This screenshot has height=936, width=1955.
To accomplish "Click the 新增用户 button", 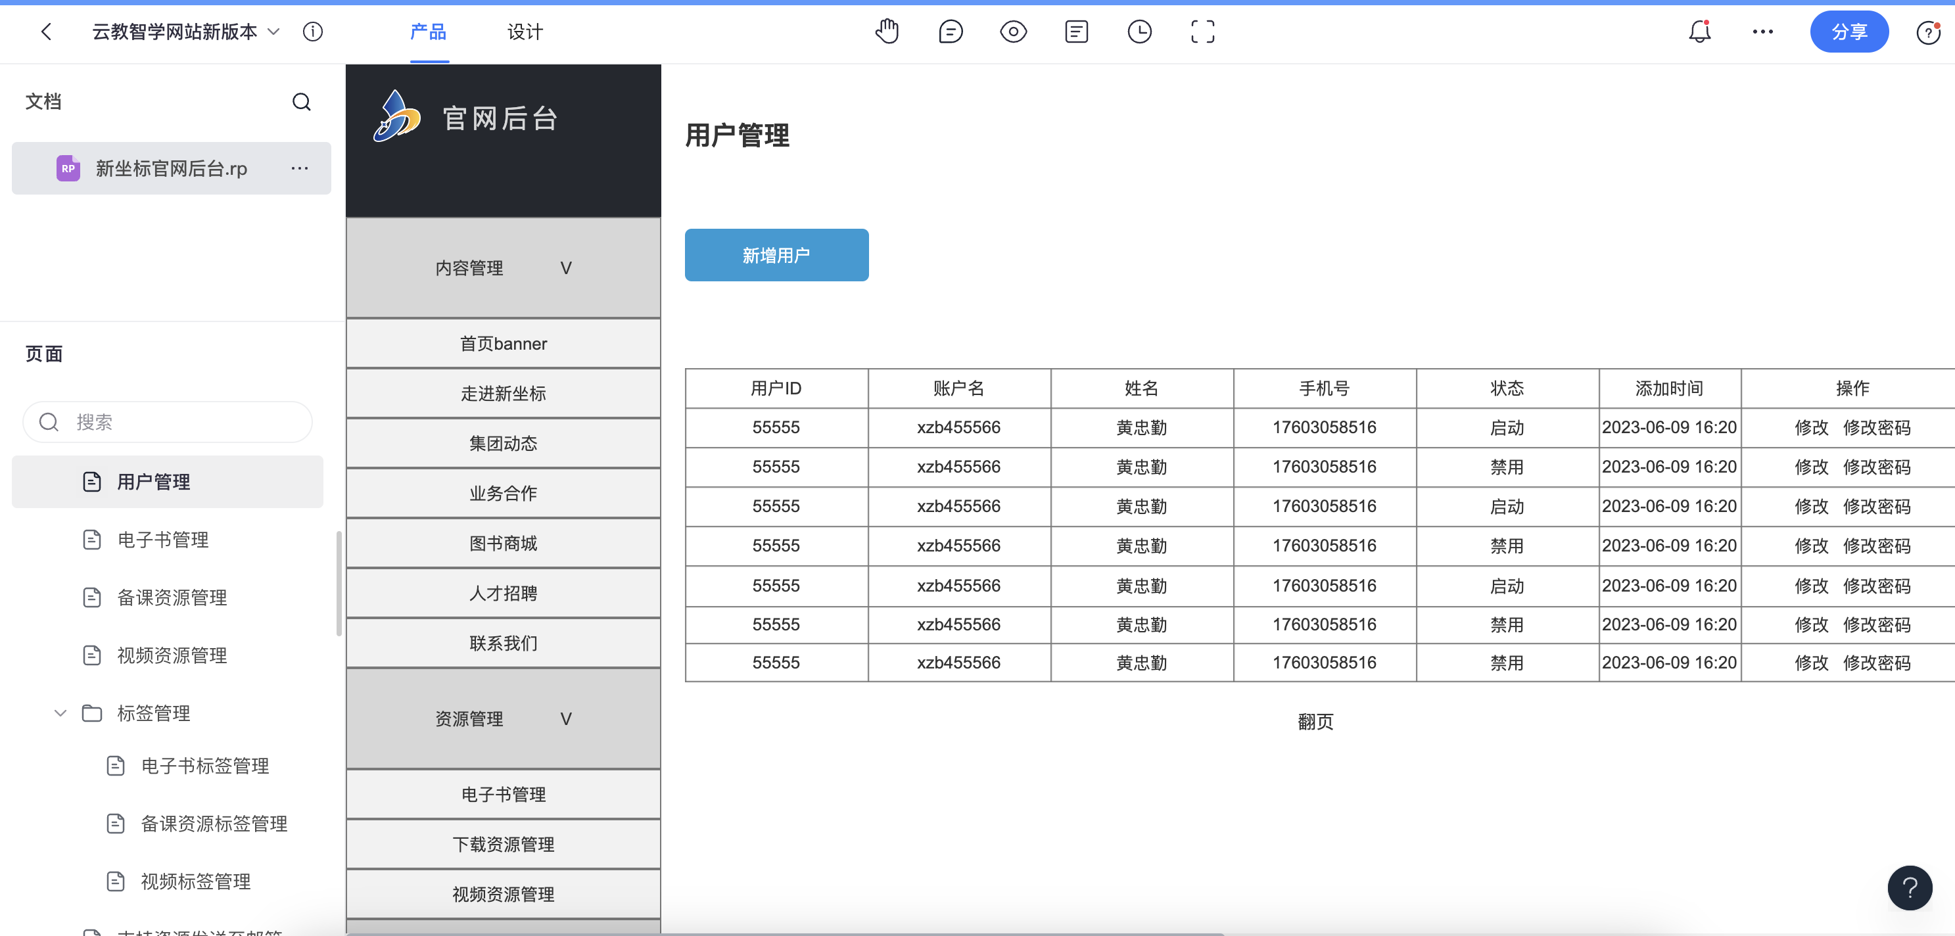I will [776, 255].
